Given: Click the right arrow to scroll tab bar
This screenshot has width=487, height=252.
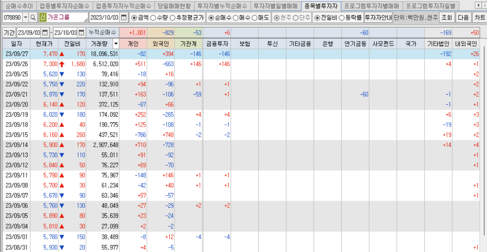Looking at the screenshot, I should click(485, 6).
